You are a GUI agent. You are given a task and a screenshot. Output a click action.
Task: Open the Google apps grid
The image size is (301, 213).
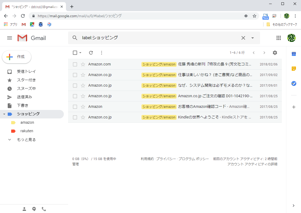point(279,38)
